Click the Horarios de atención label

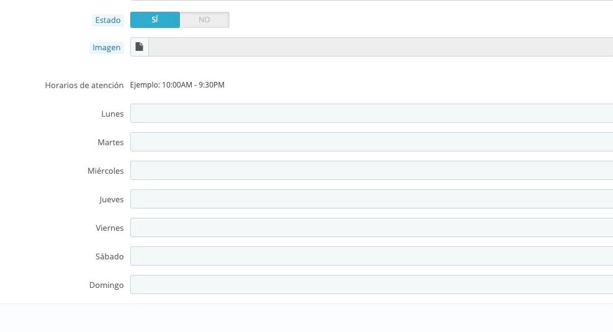tap(84, 85)
